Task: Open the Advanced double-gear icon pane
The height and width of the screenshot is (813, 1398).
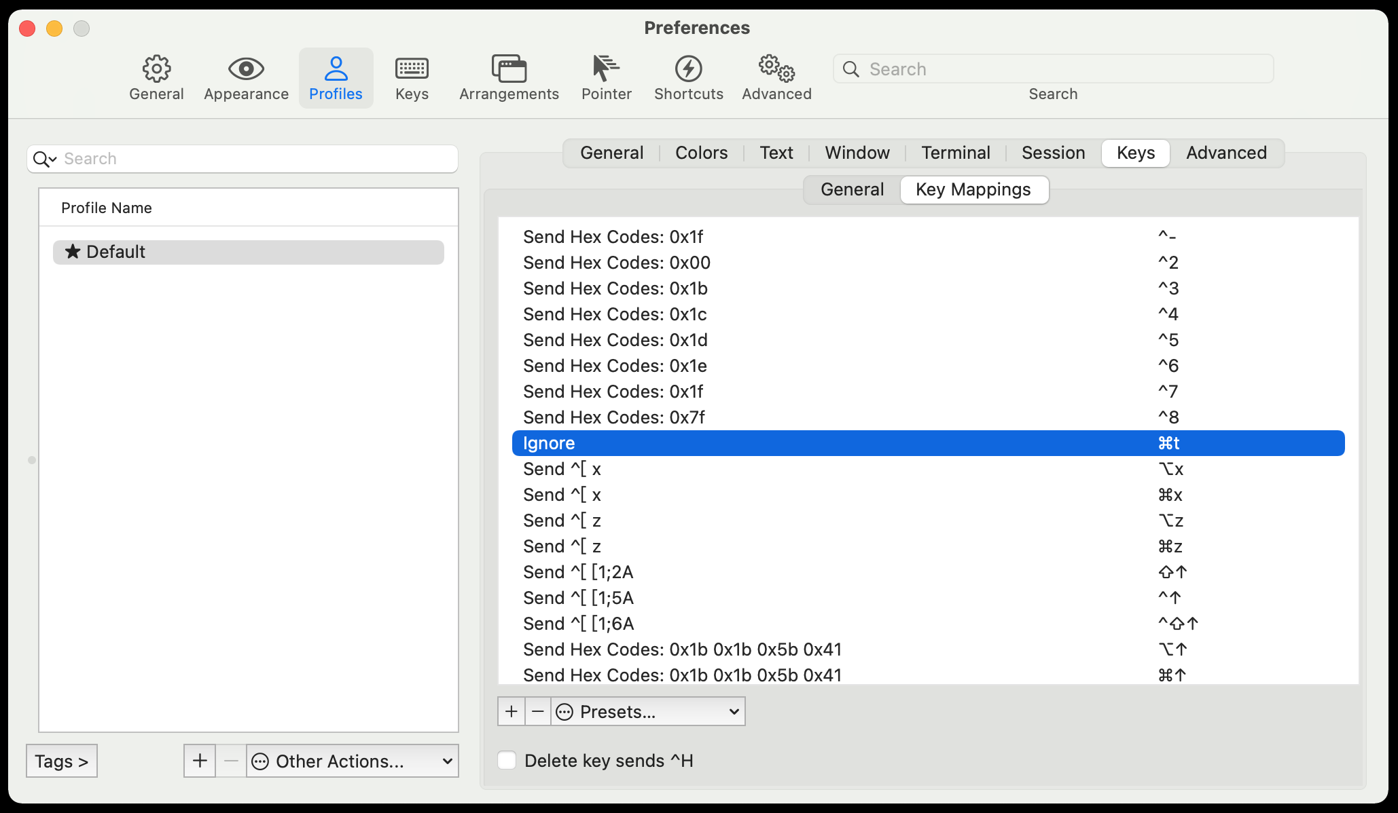Action: click(x=776, y=77)
